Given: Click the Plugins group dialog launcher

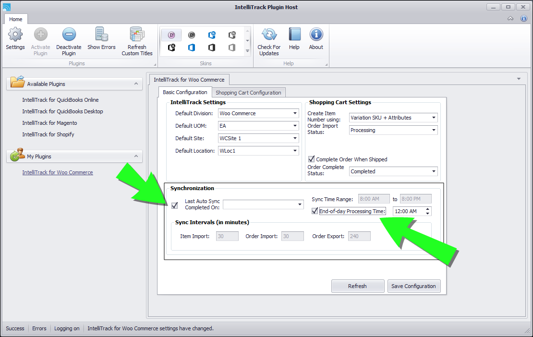Looking at the screenshot, I should click(x=155, y=64).
